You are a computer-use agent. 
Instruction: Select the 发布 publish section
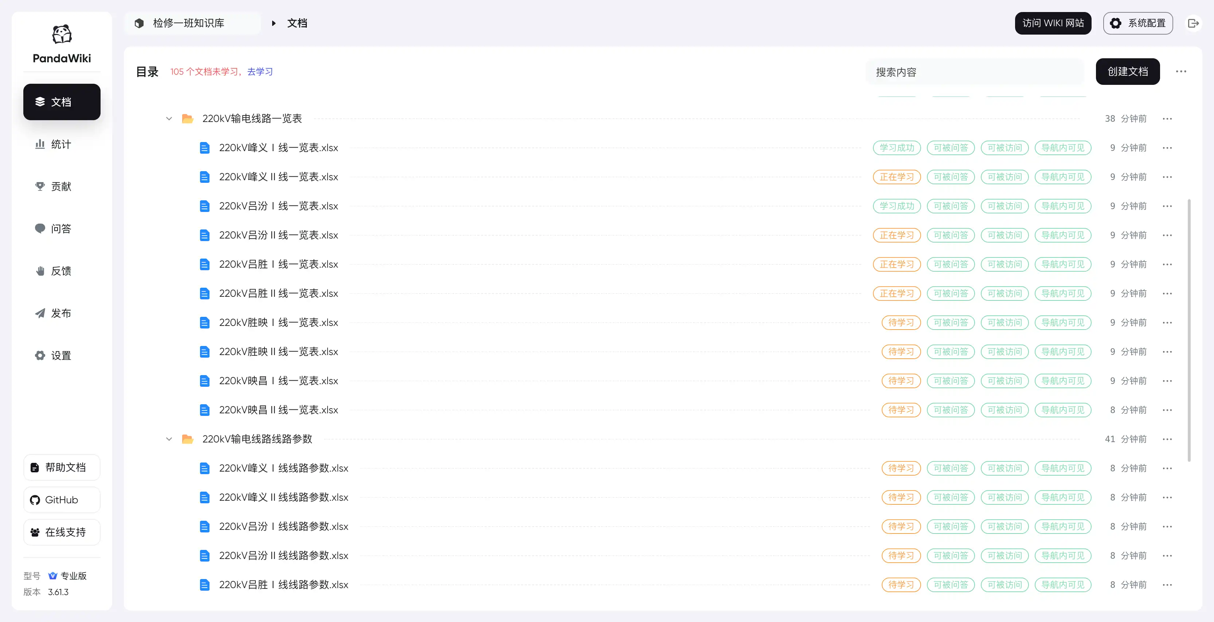(61, 313)
